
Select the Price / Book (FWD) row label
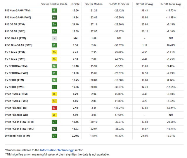coord(16,115)
